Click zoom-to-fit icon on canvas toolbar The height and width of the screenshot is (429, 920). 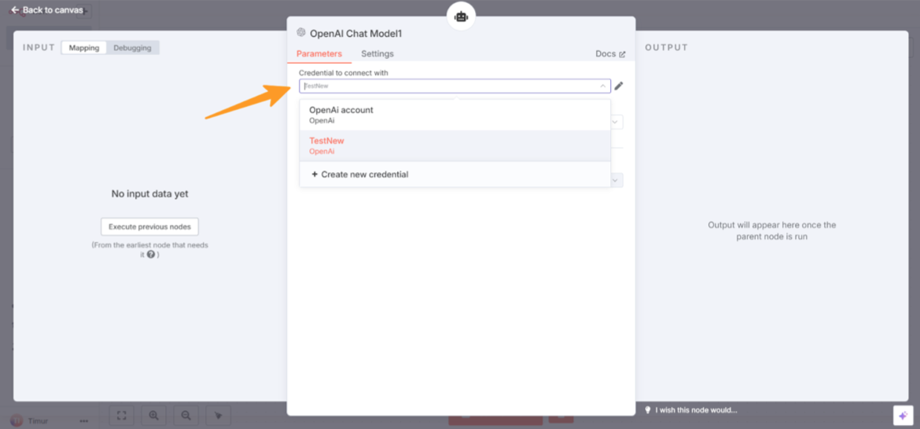click(x=122, y=415)
